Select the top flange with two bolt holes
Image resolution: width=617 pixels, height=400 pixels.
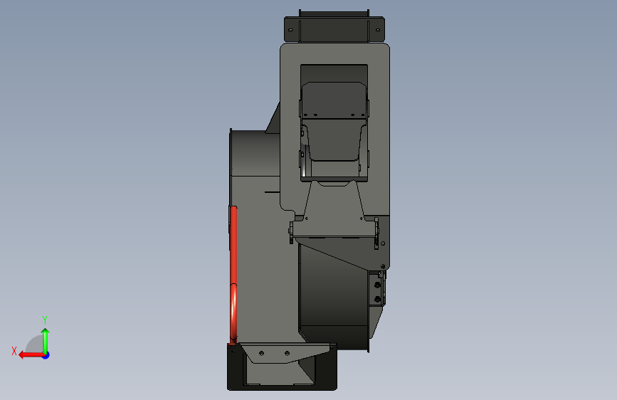[x=334, y=29]
